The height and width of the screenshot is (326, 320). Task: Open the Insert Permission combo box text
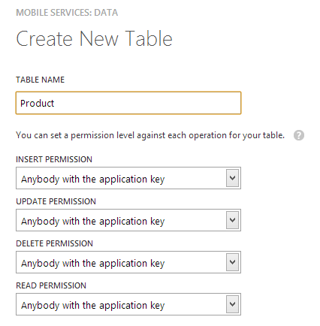point(92,180)
